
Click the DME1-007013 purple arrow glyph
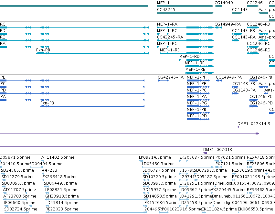(239, 153)
